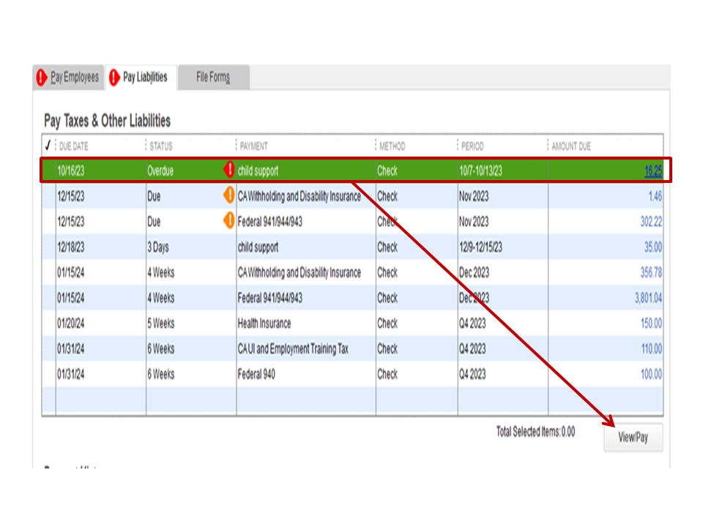
Task: Click the red overdue alert icon on the 10/16/23 child support row
Action: pyautogui.click(x=229, y=170)
